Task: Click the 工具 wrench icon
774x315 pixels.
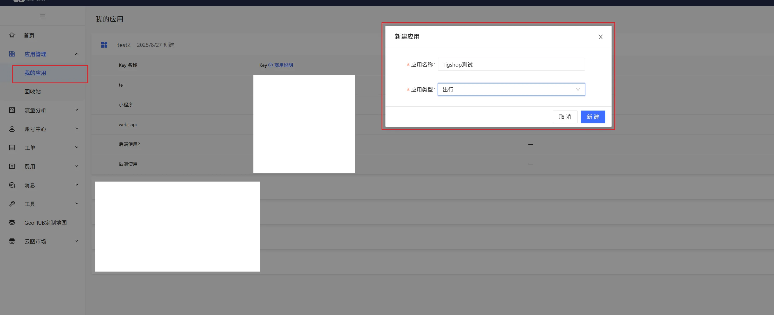Action: [12, 204]
